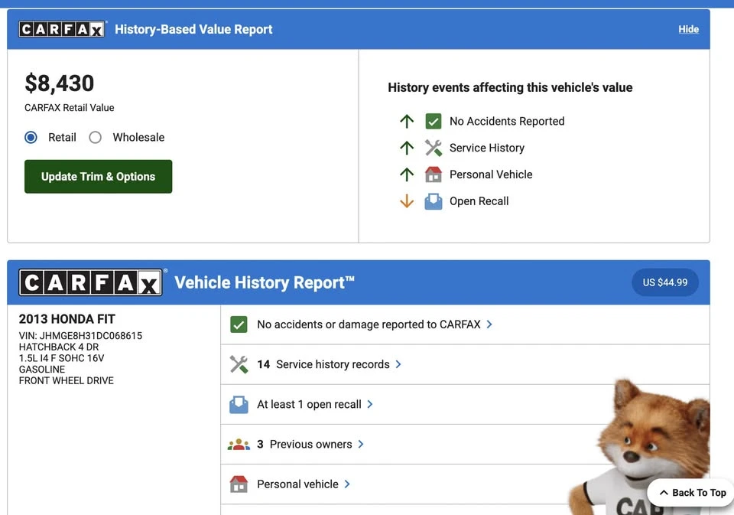Screen dimensions: 734x515
Task: Click the house icon beside Personal vehicle row
Action: click(239, 484)
